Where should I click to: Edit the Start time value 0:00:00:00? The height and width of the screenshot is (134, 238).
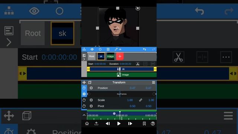(x=100, y=64)
